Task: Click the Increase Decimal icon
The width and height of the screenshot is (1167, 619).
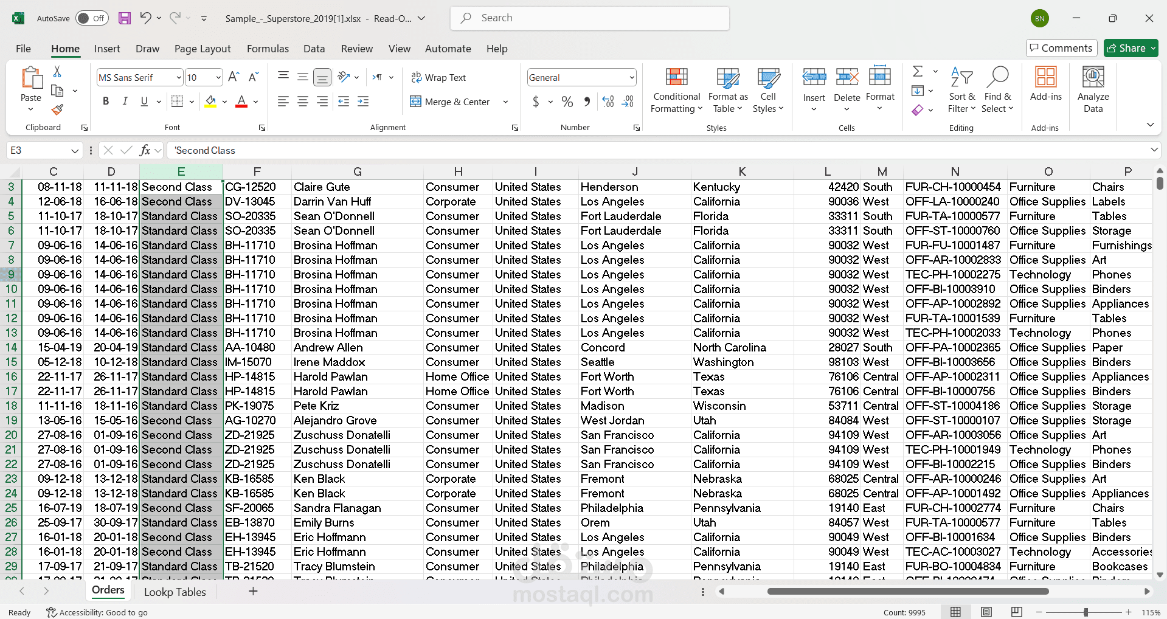Action: coord(608,102)
